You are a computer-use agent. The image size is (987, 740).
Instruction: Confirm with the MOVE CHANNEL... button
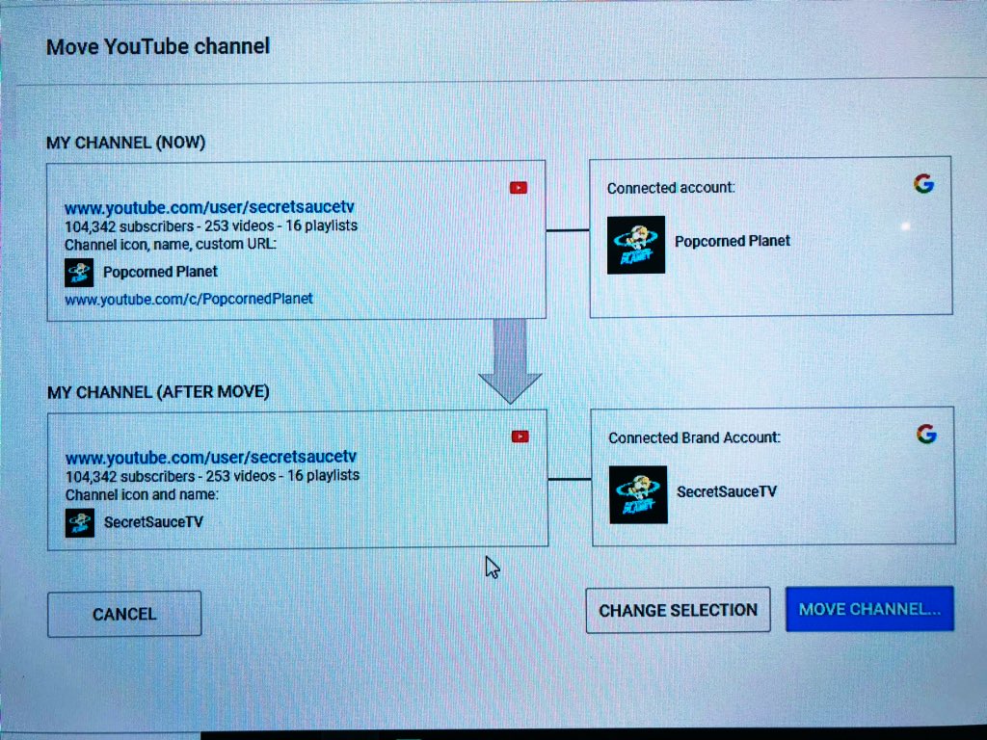point(869,609)
